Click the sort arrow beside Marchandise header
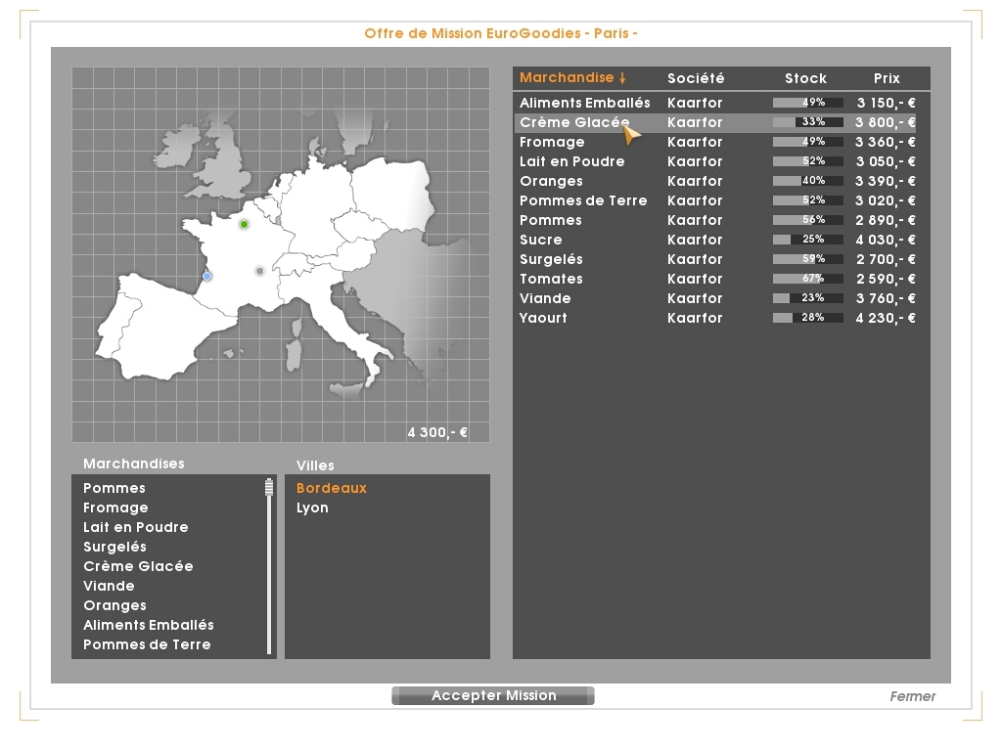This screenshot has height=751, width=1002. click(622, 78)
